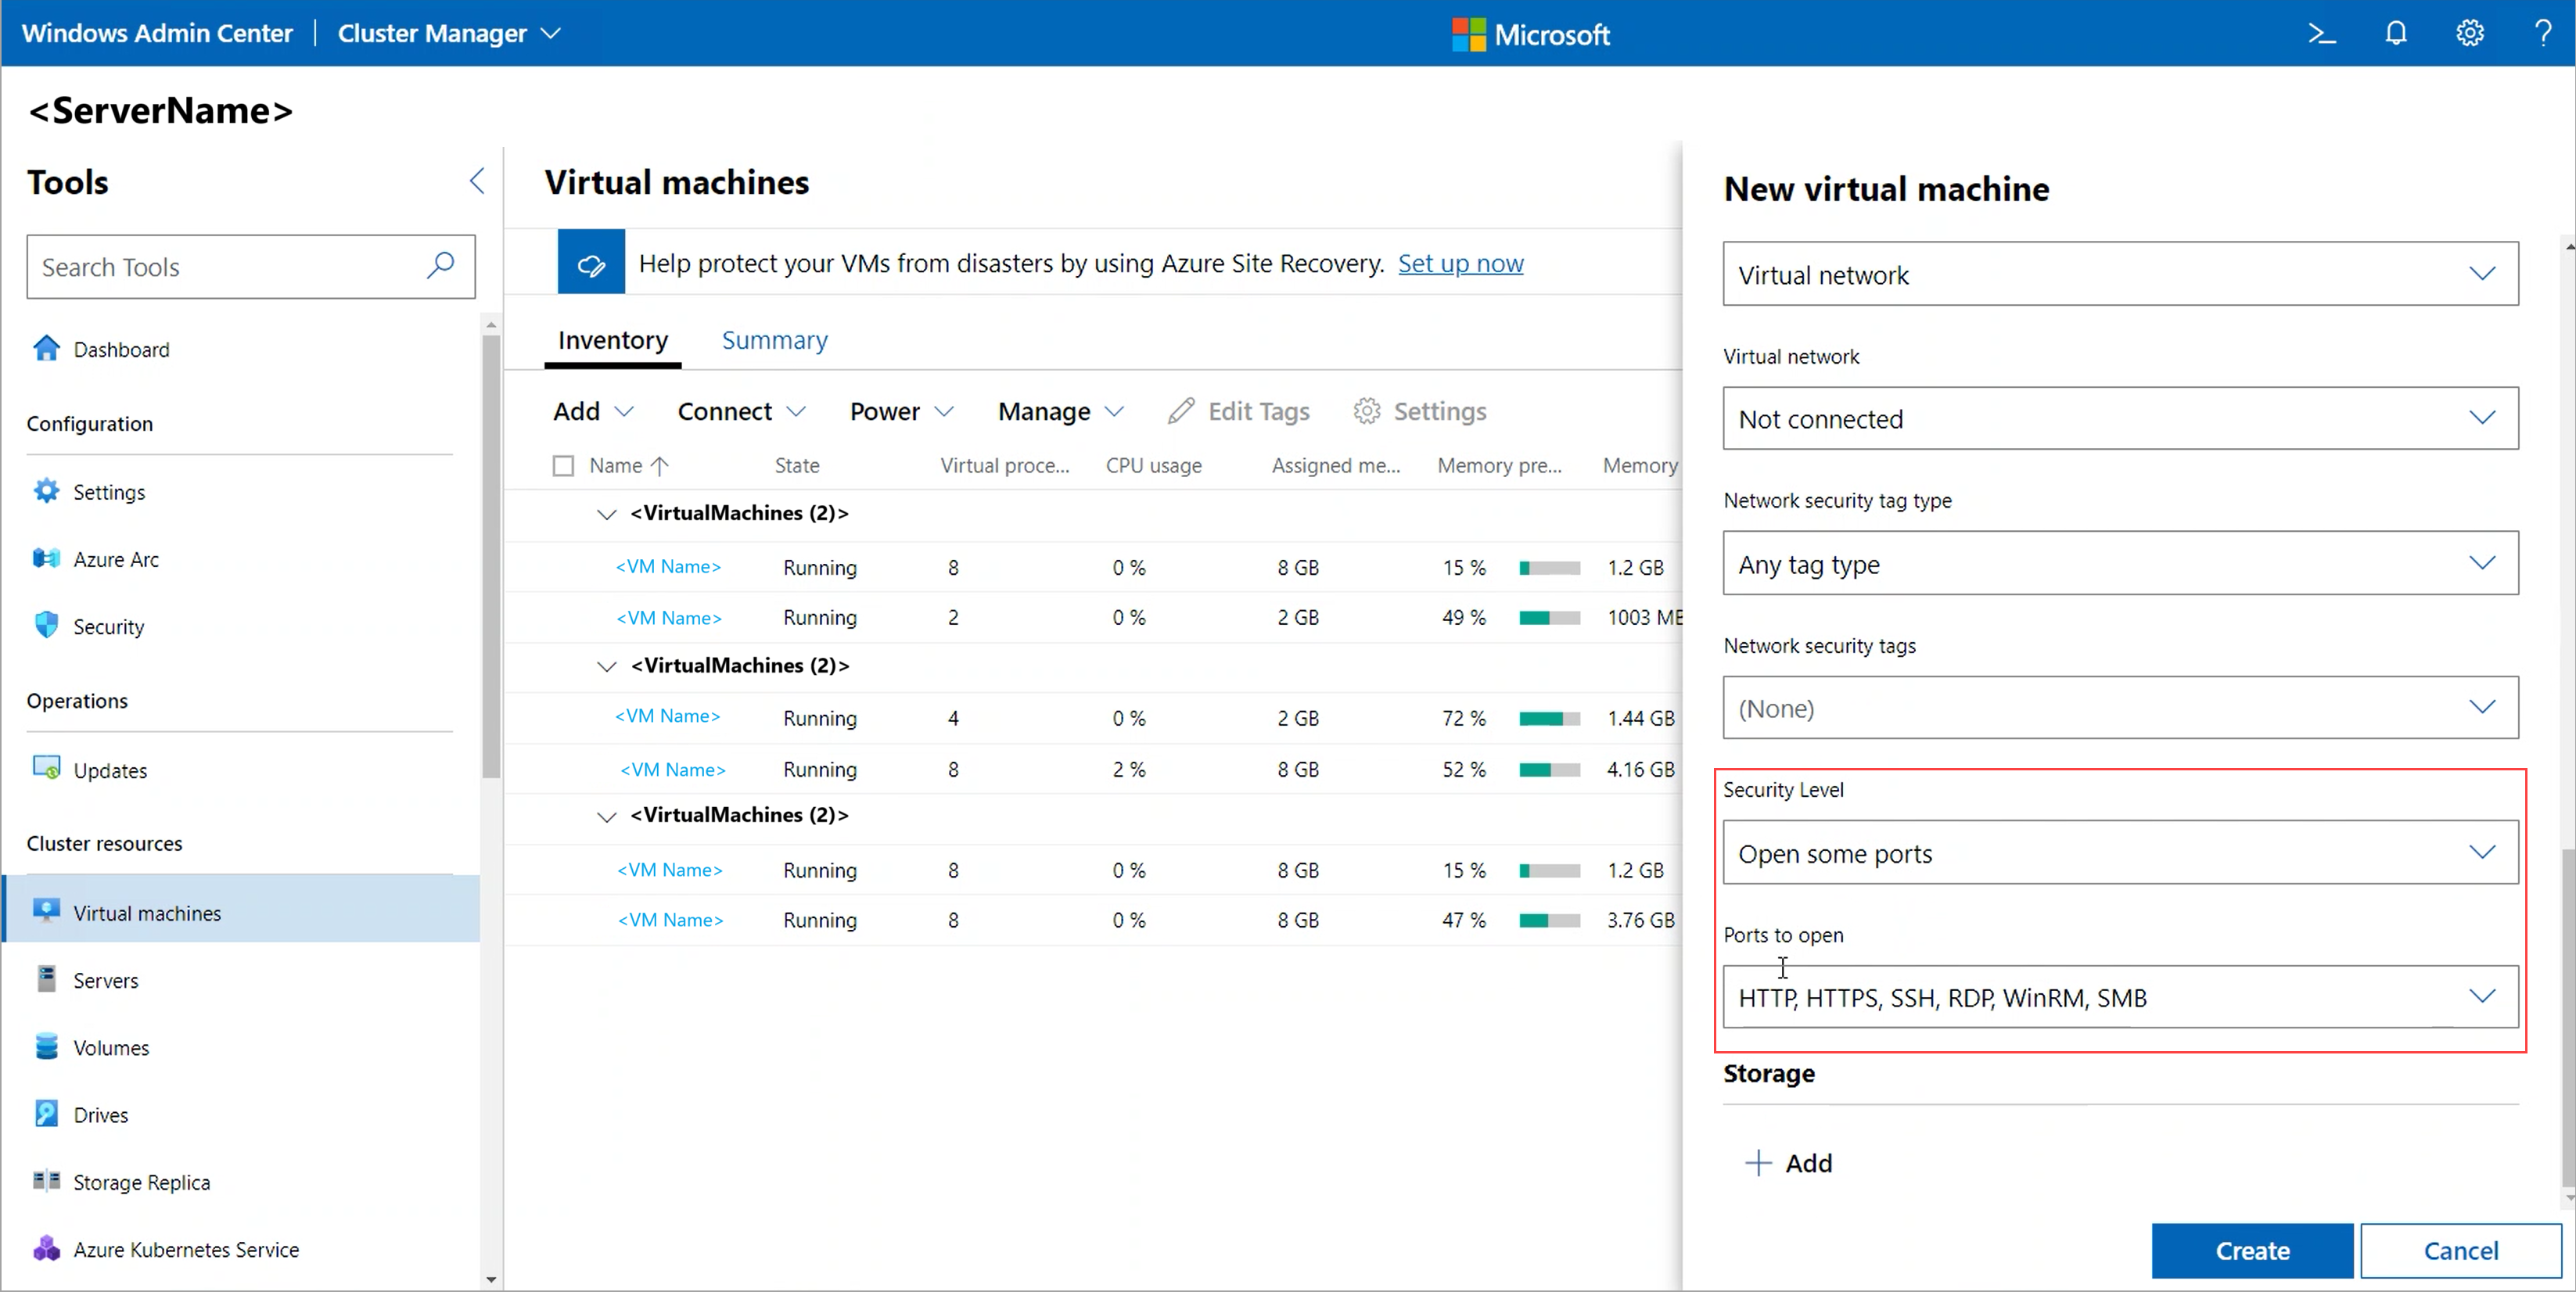Open the Security Level dropdown
Screen dimensions: 2576x1292
[2120, 853]
